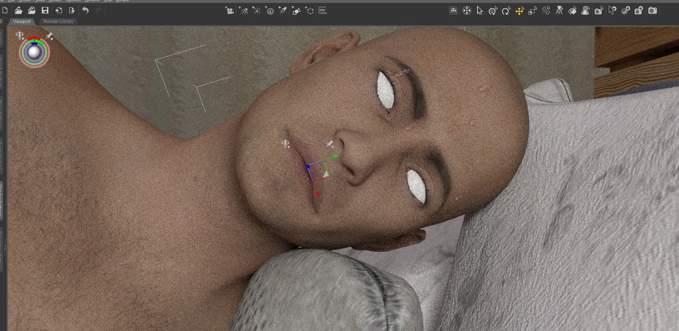The image size is (679, 331).
Task: Select the Scale tool
Action: pos(533,11)
